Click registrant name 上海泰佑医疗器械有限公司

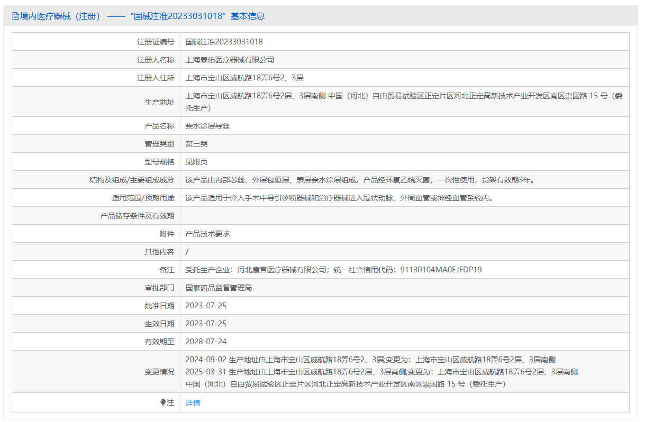pos(230,60)
